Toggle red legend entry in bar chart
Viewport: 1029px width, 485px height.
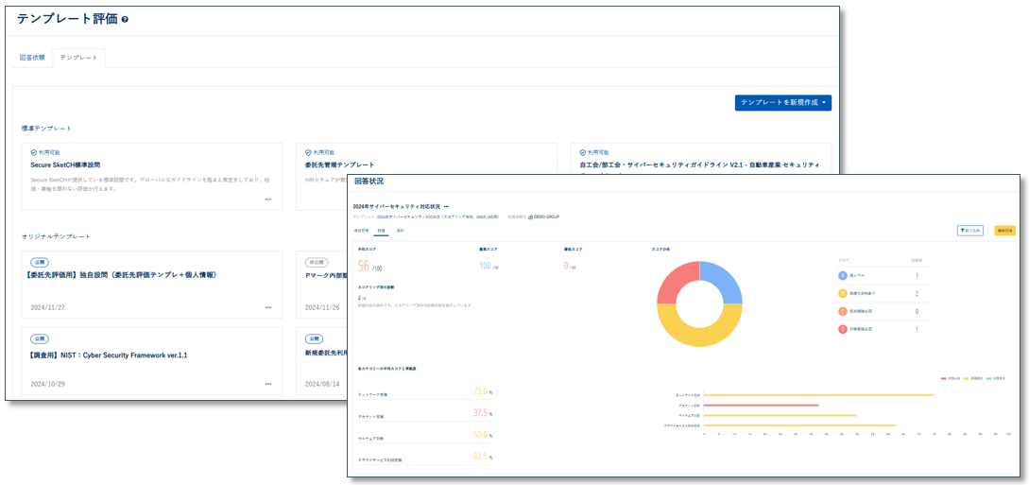pos(951,379)
